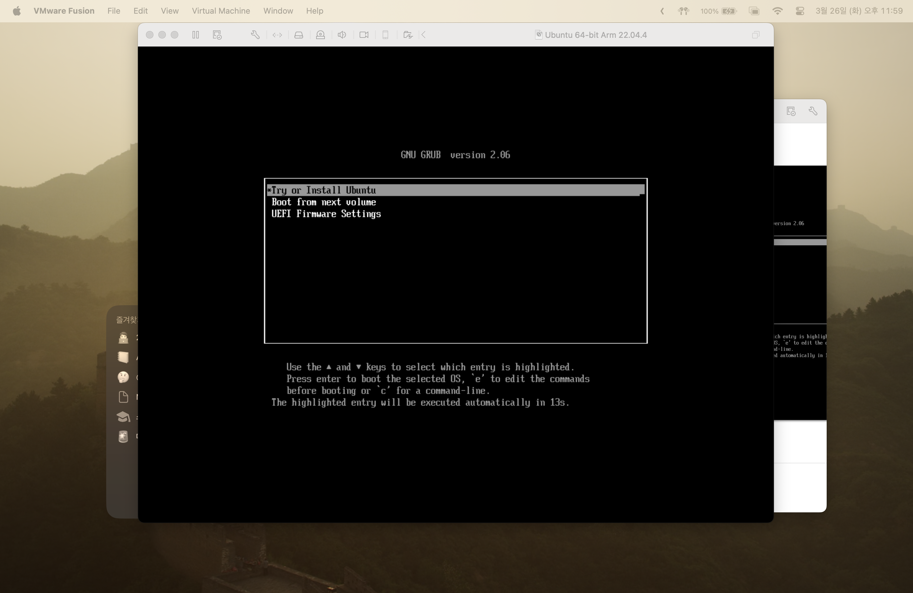
Task: Click the 'Ubuntu 64-bit Arm 22.04.4' window title
Action: pyautogui.click(x=596, y=35)
